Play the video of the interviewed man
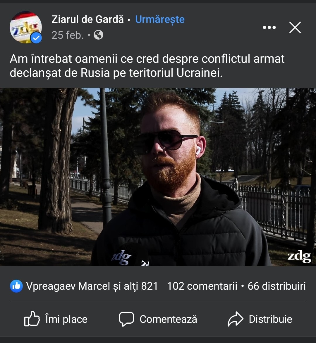This screenshot has width=316, height=343. click(158, 177)
